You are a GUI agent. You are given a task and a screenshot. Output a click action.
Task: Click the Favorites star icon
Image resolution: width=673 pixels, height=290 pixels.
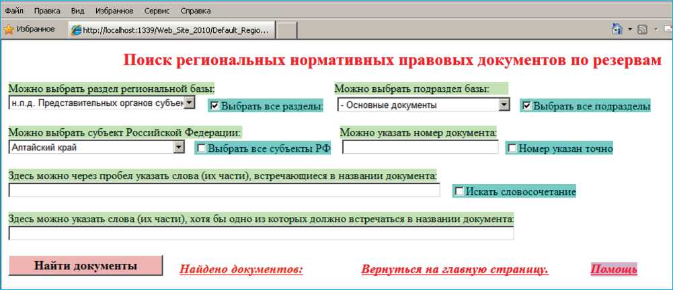click(8, 30)
